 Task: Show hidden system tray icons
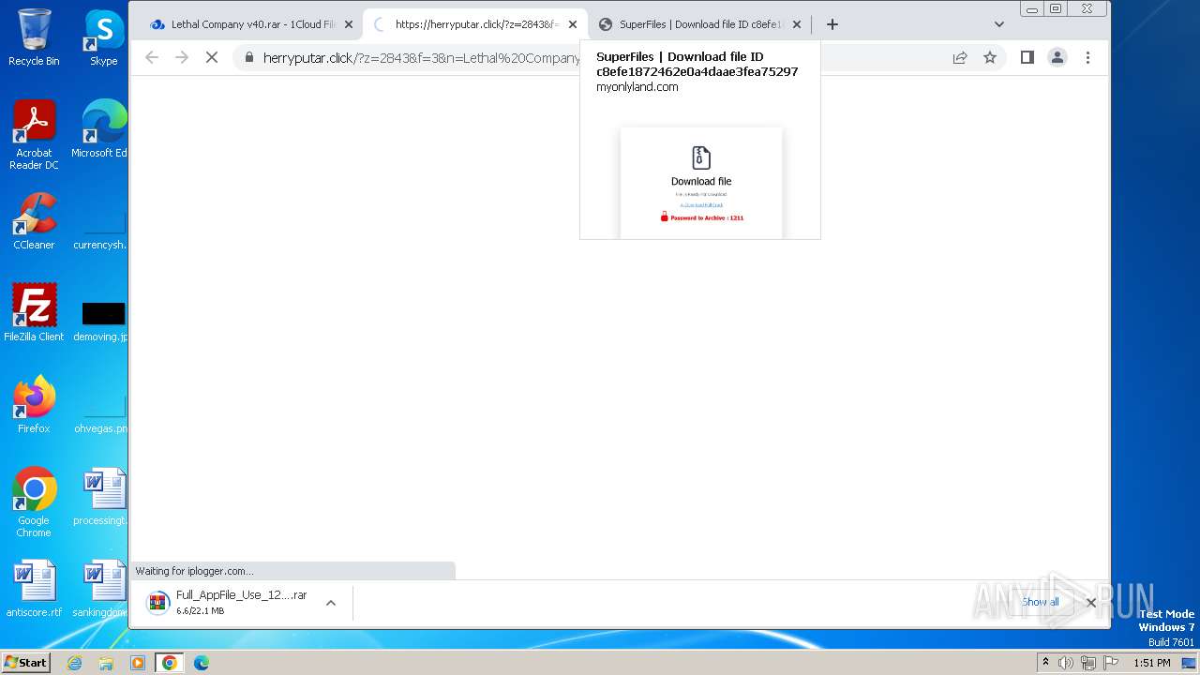1045,662
